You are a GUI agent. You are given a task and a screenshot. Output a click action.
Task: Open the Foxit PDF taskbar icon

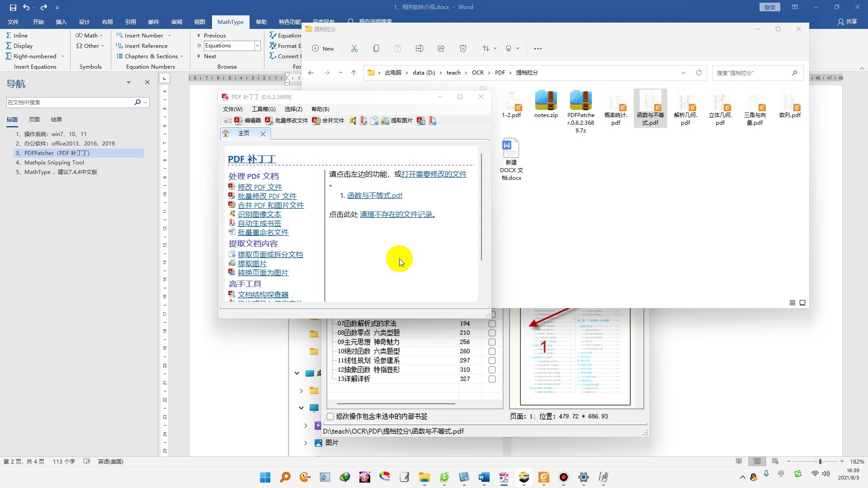coord(543,477)
